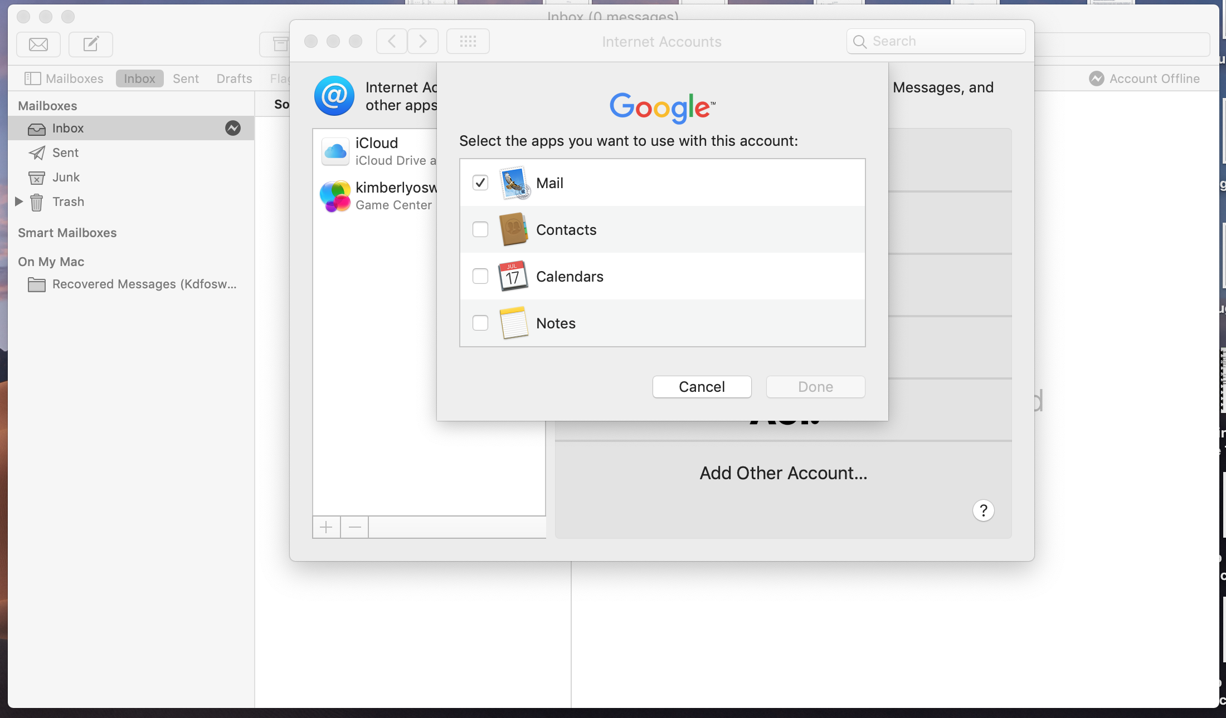
Task: Click the show-all grid icon in System Preferences
Action: (x=468, y=41)
